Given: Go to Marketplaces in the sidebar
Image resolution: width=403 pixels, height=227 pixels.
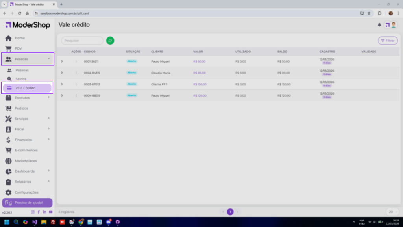Looking at the screenshot, I should pos(26,161).
